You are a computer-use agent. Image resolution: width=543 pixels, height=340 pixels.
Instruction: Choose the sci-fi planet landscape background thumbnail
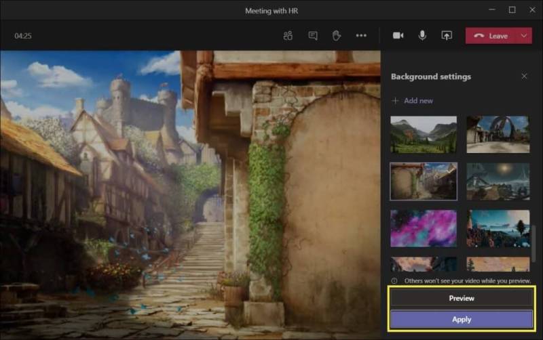pos(498,181)
